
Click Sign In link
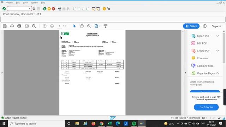(x=216, y=26)
